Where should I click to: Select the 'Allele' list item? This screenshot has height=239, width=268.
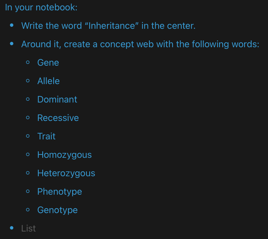(48, 81)
